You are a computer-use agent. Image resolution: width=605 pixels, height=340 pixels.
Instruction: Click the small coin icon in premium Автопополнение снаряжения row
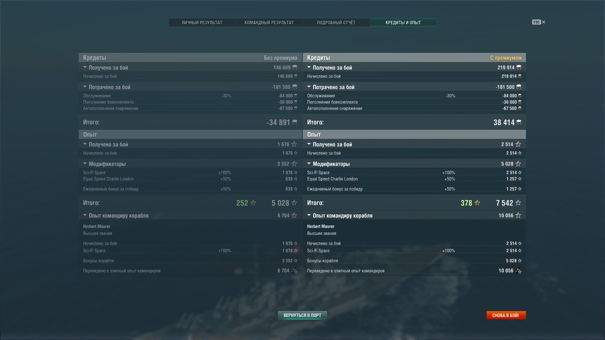click(520, 108)
